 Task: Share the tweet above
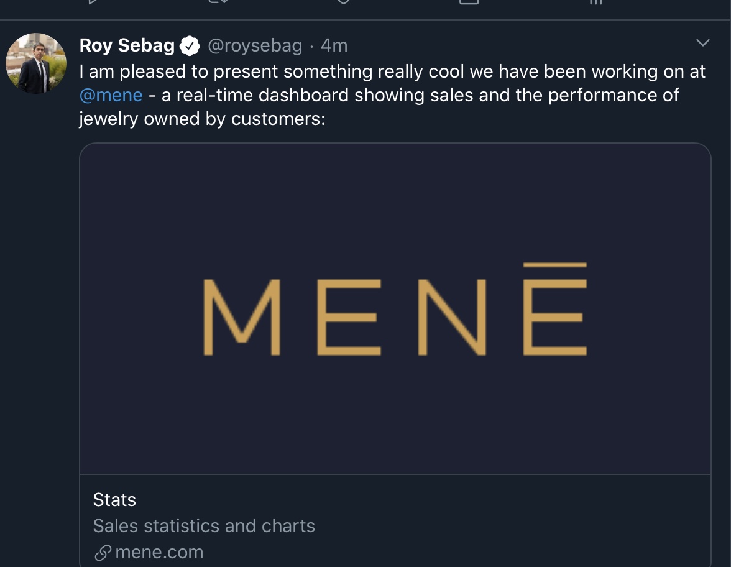(469, 2)
